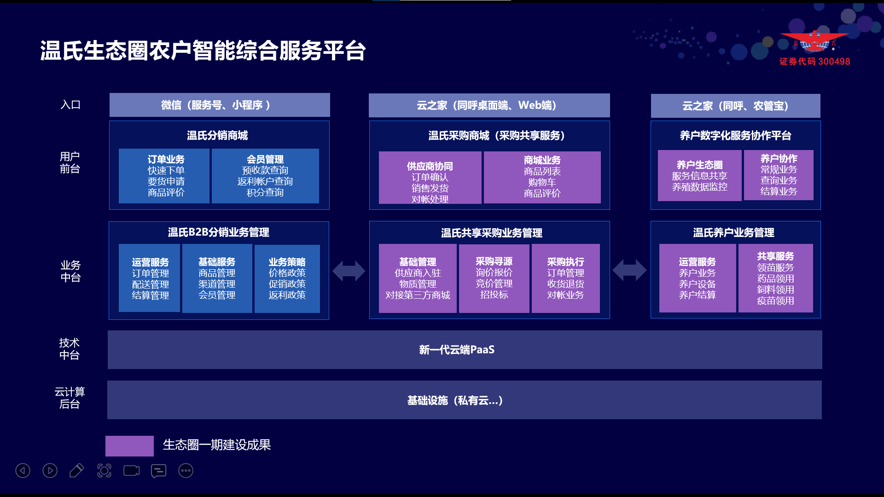The width and height of the screenshot is (884, 497).
Task: Click the 微信（服务号、小程序） entry header
Action: click(x=220, y=105)
